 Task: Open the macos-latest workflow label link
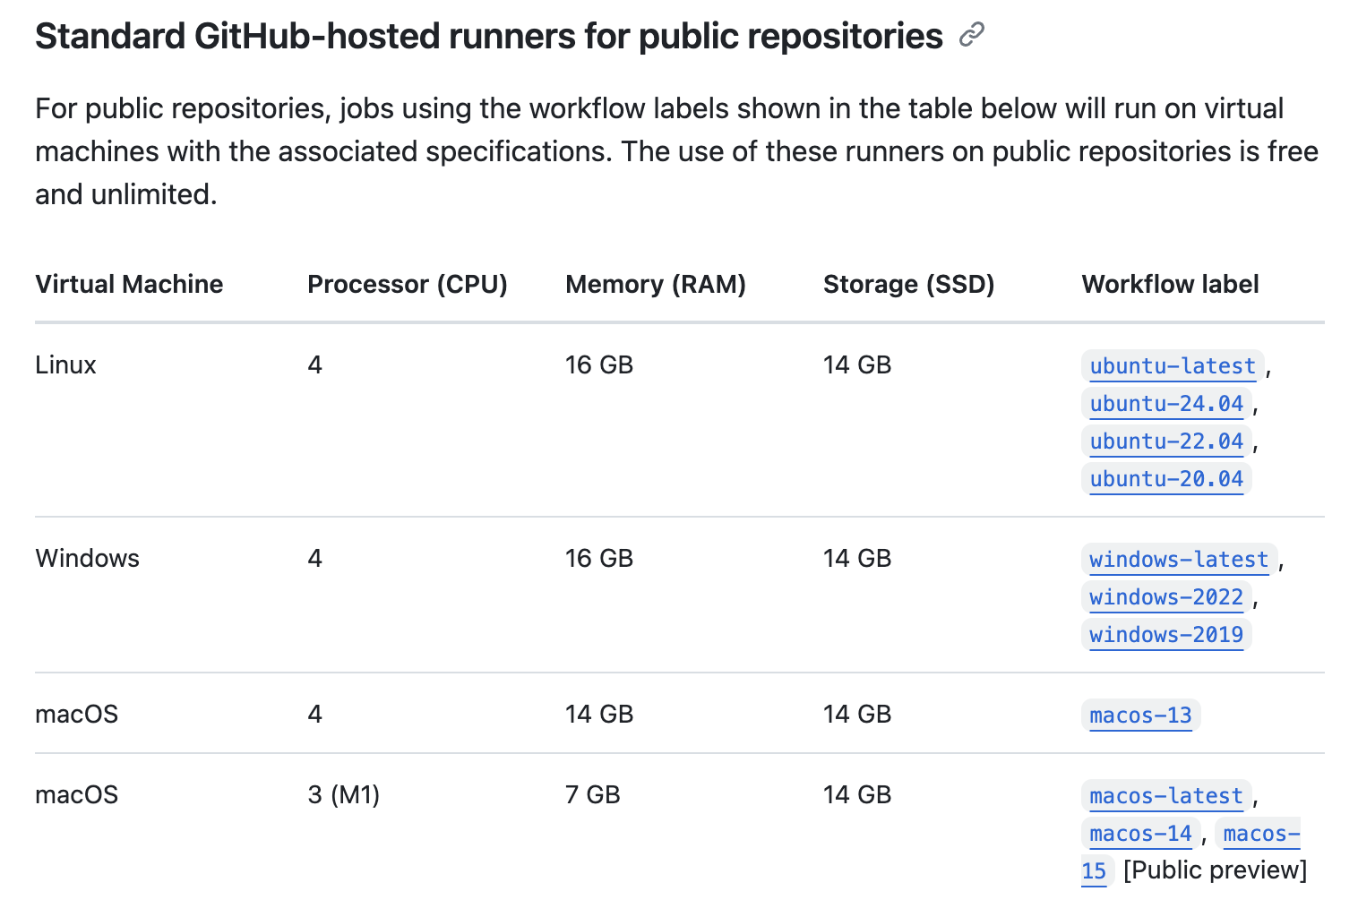click(1166, 795)
